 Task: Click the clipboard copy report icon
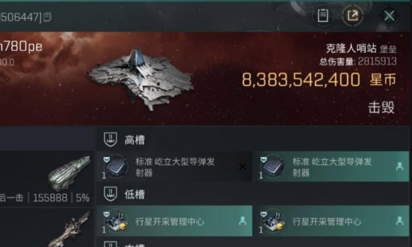point(323,15)
